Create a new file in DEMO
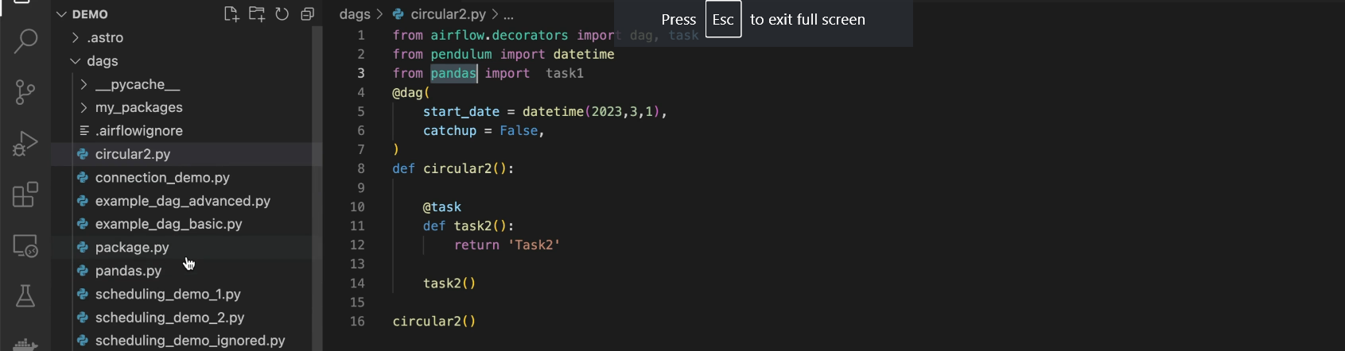Viewport: 1345px width, 351px height. (231, 13)
